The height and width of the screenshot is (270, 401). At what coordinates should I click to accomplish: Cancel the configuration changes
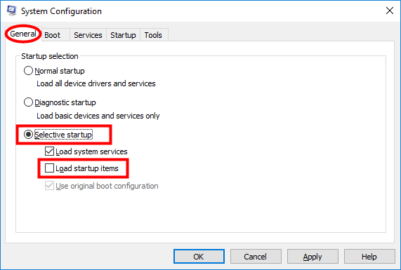click(x=256, y=257)
